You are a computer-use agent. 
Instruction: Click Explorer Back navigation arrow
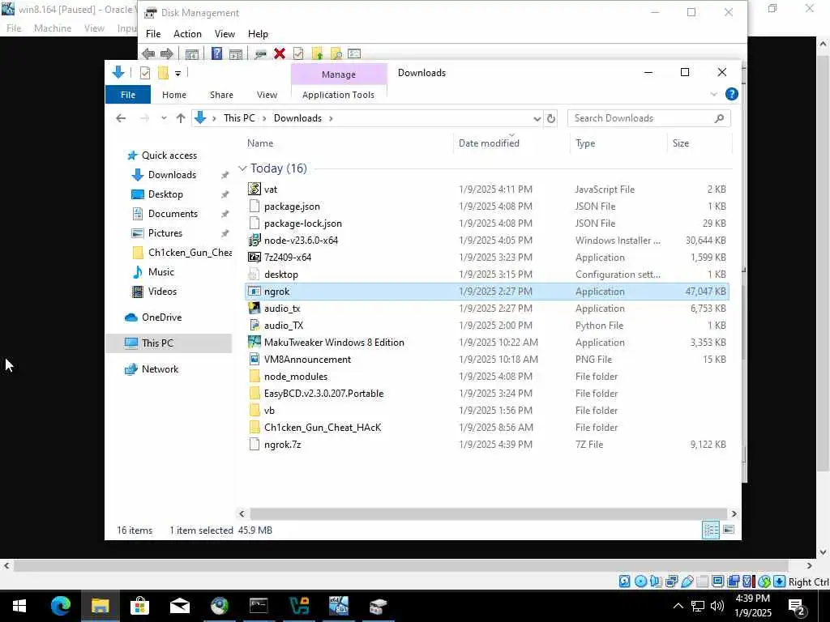point(121,118)
